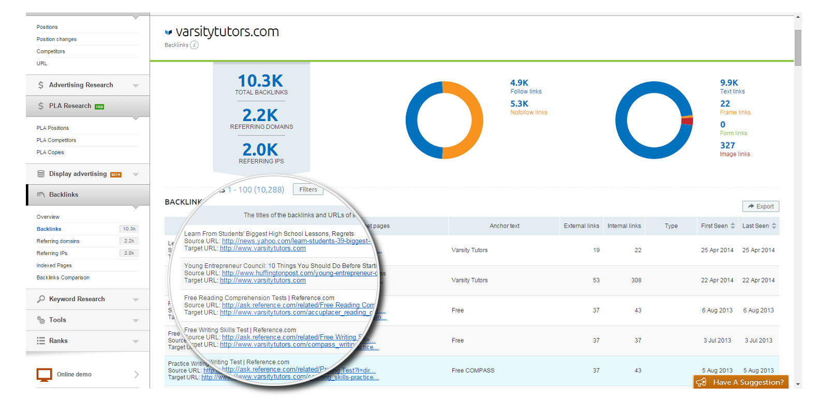The height and width of the screenshot is (401, 828).
Task: Click the 22 Frame links figure
Action: click(x=725, y=103)
